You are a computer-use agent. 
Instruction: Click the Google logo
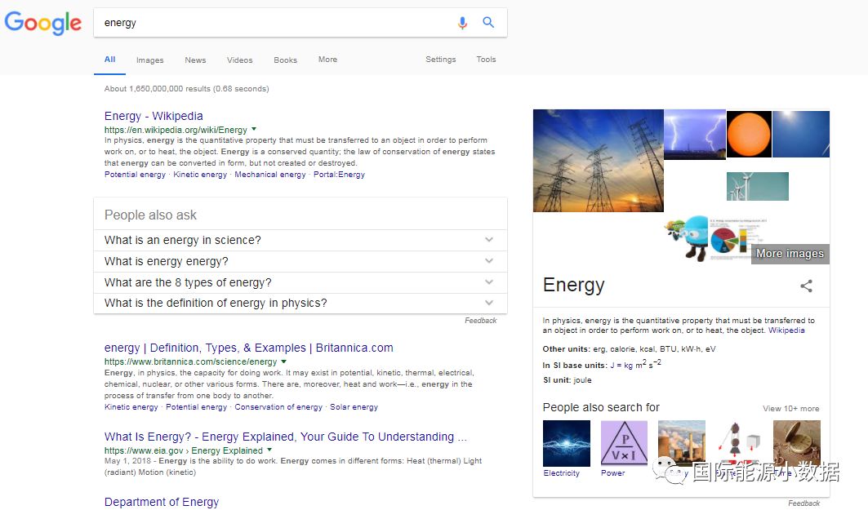(42, 23)
